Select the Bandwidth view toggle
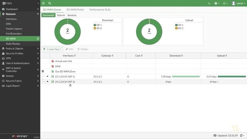Viewport: 247px width, 139px height. tap(49, 15)
